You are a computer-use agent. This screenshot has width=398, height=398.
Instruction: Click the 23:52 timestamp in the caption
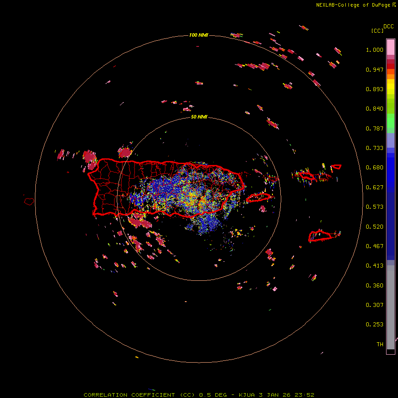click(x=304, y=395)
